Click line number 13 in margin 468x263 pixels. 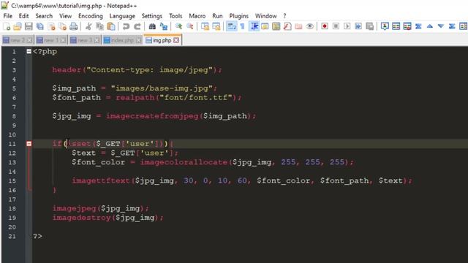coord(12,162)
